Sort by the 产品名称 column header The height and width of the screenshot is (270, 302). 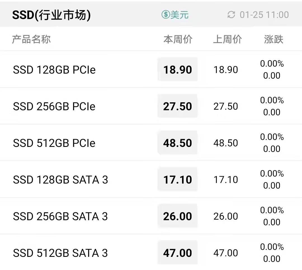click(31, 39)
